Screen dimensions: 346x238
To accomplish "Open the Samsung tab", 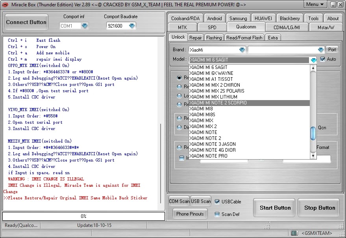I will coord(238,19).
